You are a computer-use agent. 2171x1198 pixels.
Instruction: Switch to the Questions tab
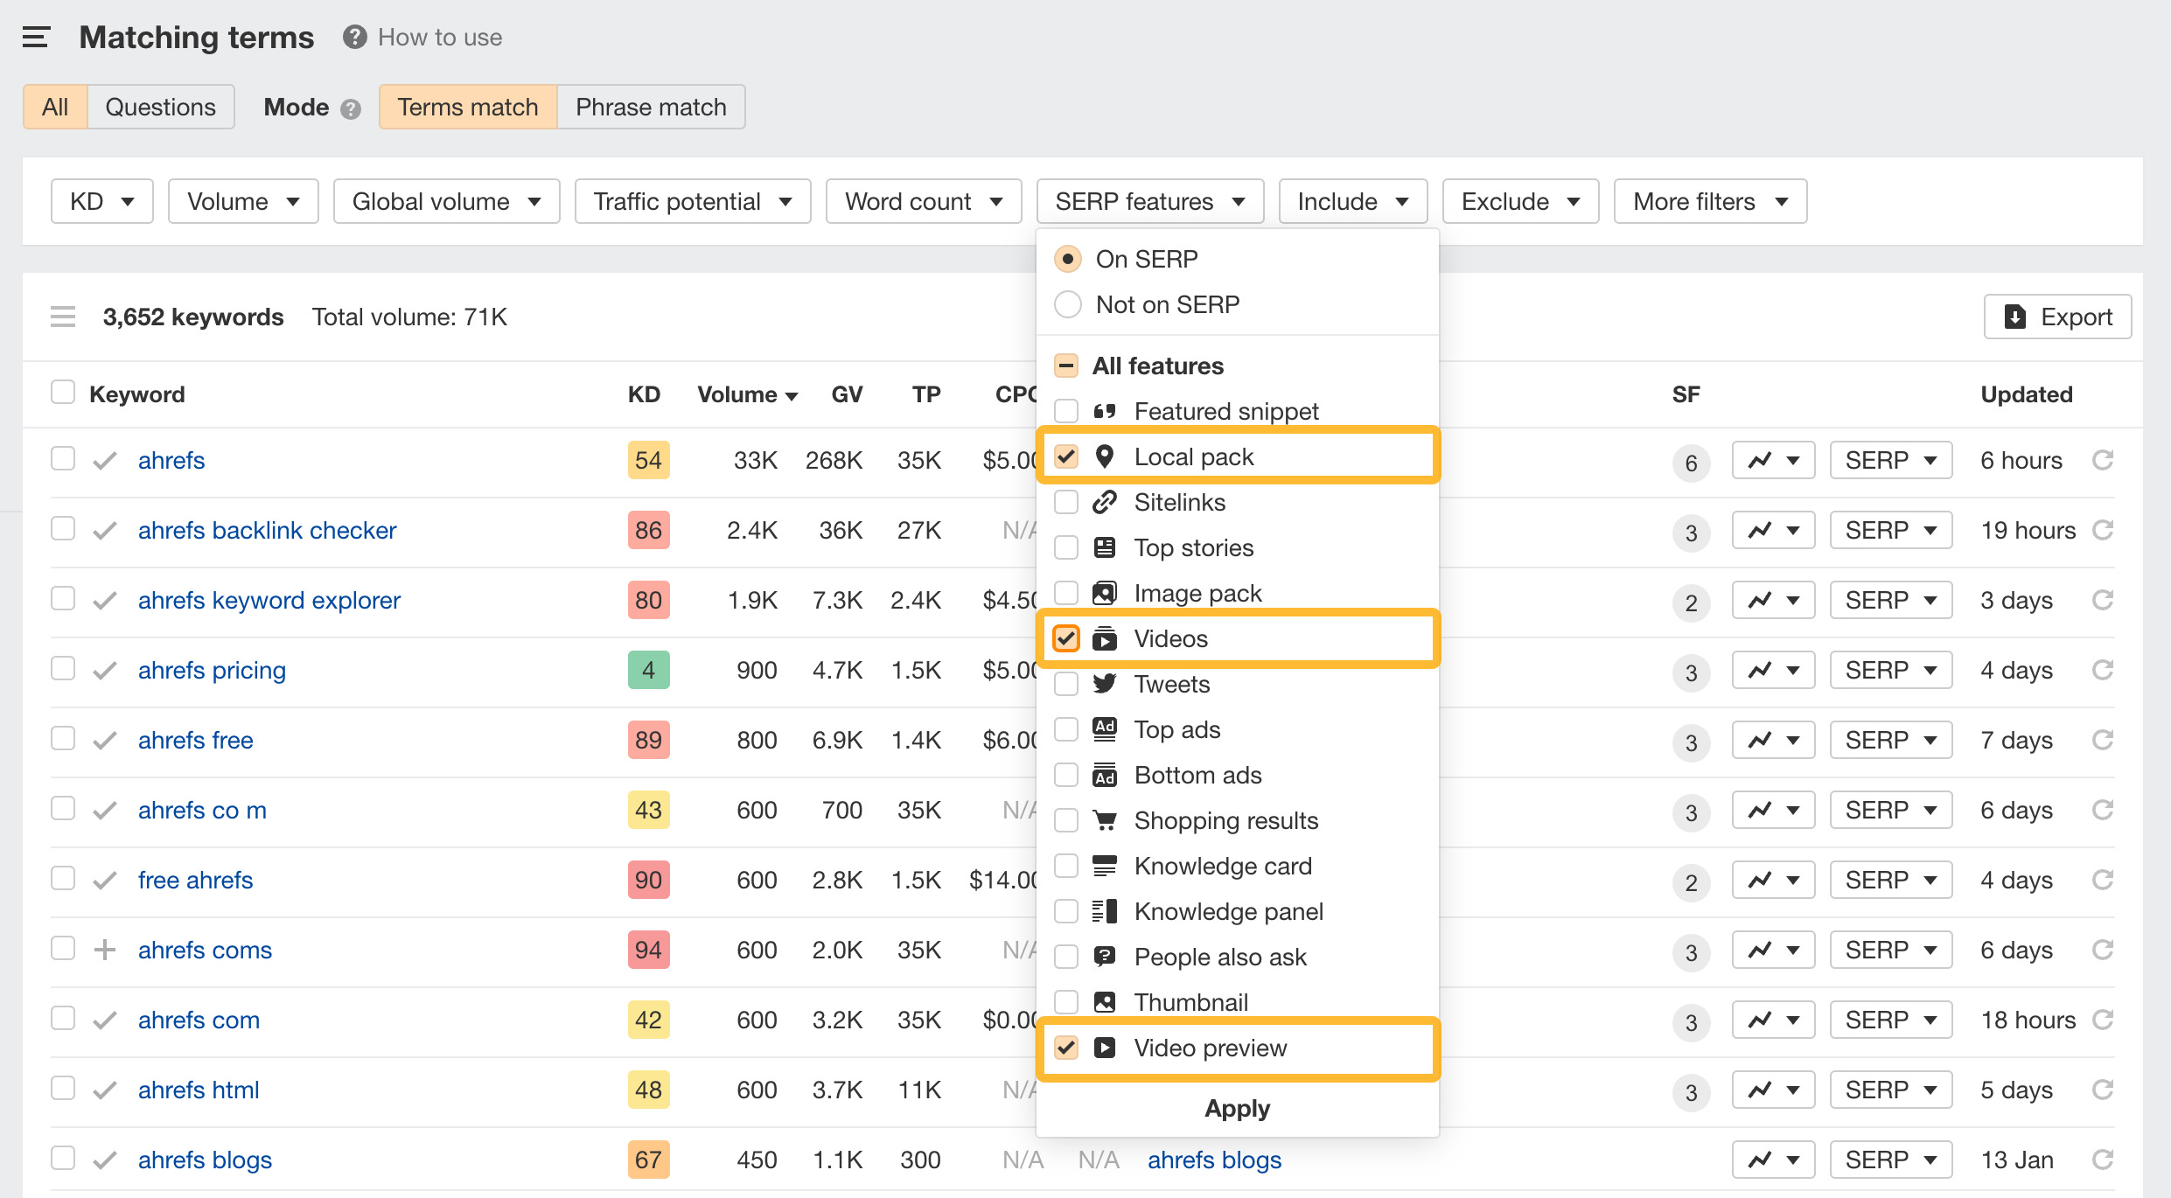coord(160,106)
